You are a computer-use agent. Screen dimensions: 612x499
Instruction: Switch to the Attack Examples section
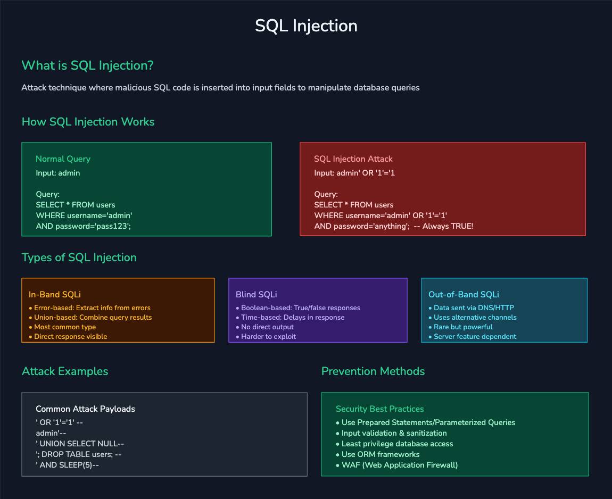click(64, 371)
